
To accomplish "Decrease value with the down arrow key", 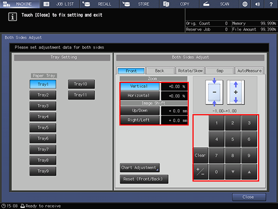I will point(233,172).
